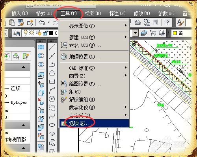Click the Quick Select icon in Properties panel

[x=26, y=56]
